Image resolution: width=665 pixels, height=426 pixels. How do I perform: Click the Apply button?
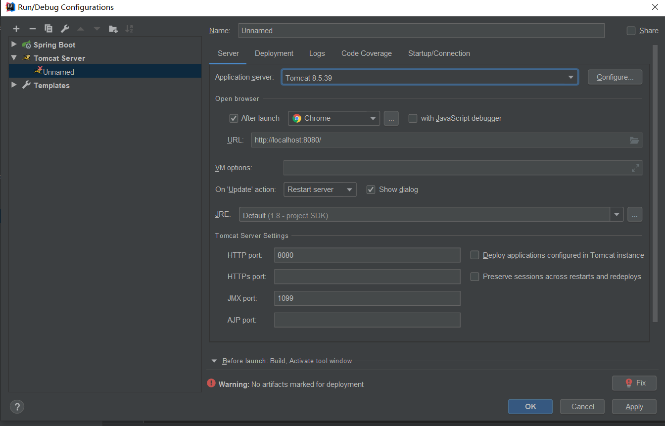[x=634, y=407]
